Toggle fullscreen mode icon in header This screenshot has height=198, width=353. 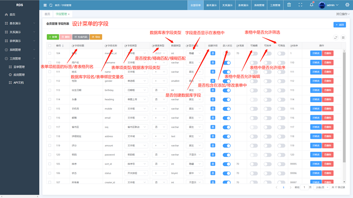[300, 5]
